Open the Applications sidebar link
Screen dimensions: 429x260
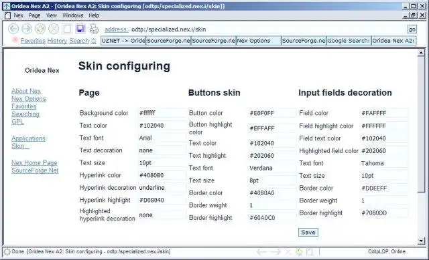(28, 138)
